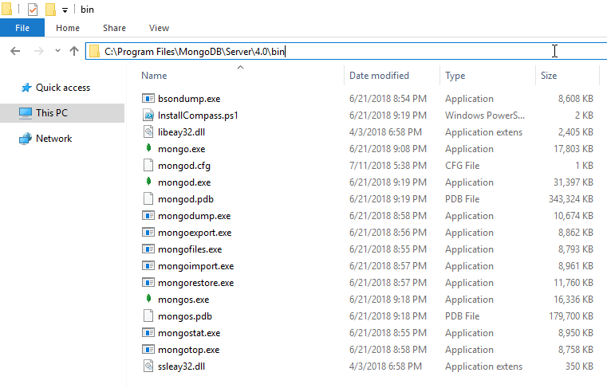Select the mongostat.exe file name
The image size is (607, 388).
pos(189,333)
